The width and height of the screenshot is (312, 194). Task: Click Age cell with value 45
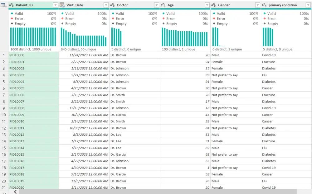(185, 115)
